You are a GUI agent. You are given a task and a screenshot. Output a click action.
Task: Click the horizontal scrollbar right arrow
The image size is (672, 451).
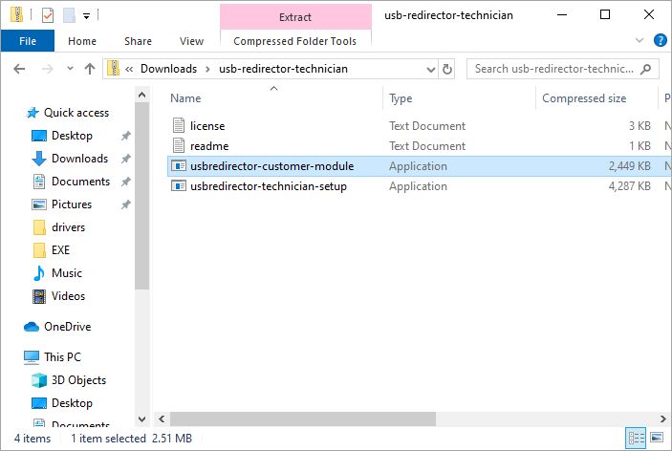[663, 419]
